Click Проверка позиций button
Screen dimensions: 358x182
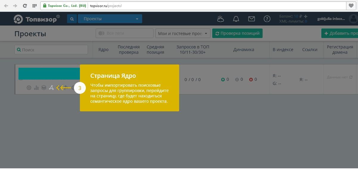click(237, 33)
